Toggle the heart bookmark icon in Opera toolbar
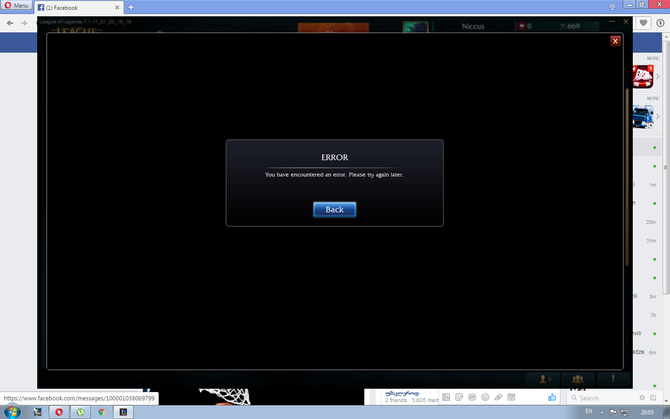 click(x=643, y=23)
